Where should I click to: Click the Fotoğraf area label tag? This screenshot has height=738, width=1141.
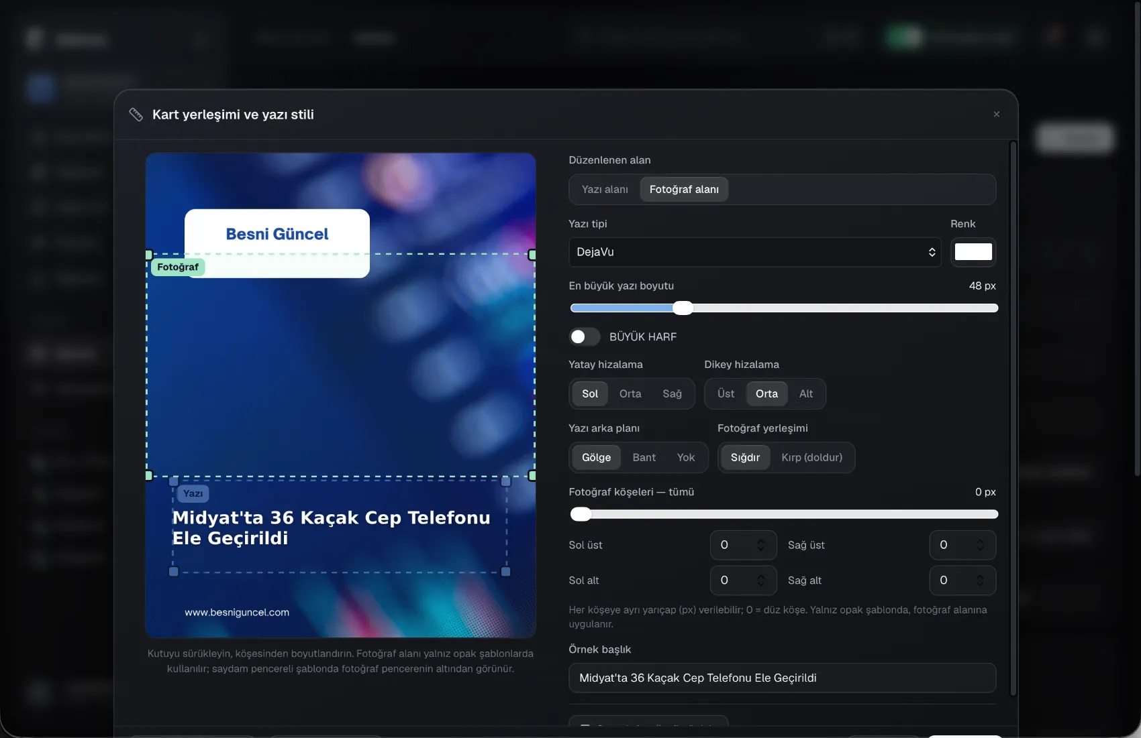178,267
